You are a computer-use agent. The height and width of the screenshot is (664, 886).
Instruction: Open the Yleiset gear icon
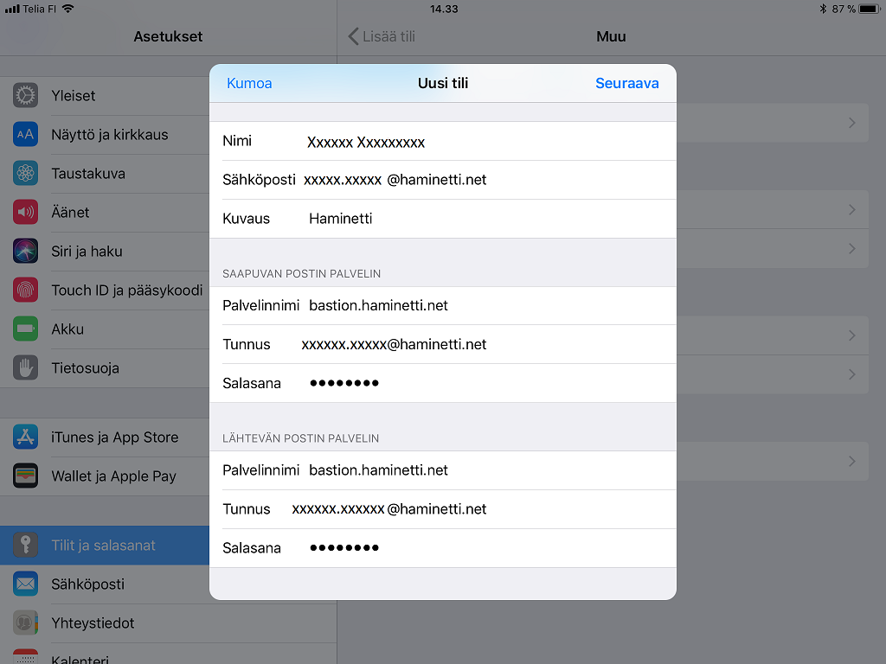25,95
